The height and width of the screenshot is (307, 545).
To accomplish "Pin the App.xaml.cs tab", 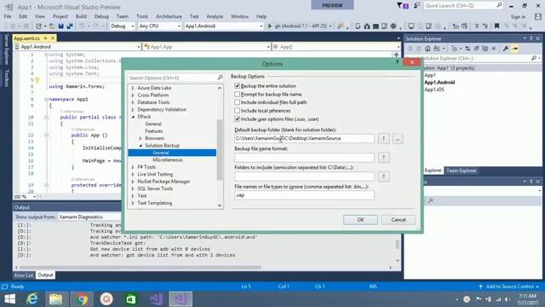I will (45, 38).
